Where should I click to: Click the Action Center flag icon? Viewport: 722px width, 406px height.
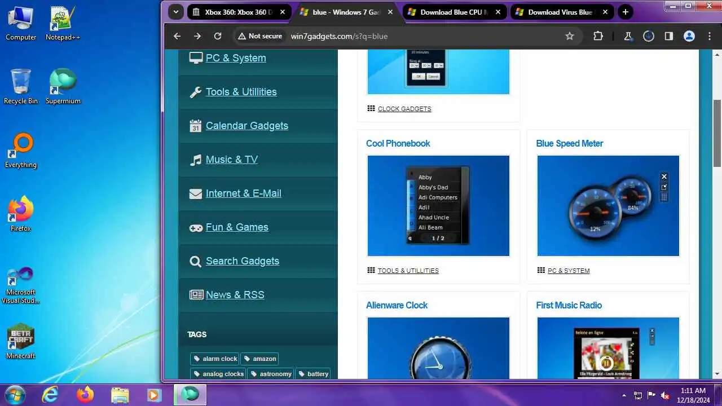651,395
